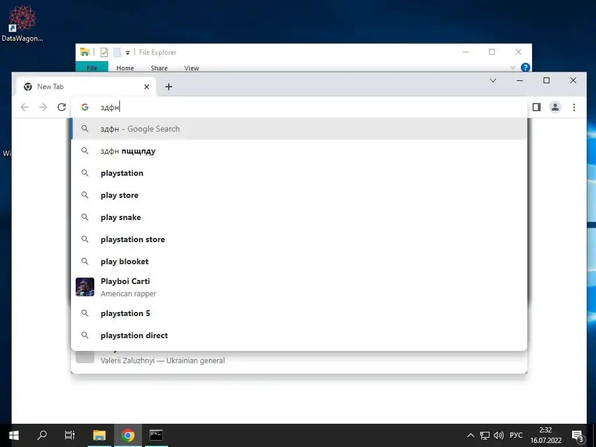Choose the 'playstation direct' suggestion
596x447 pixels.
pos(299,335)
